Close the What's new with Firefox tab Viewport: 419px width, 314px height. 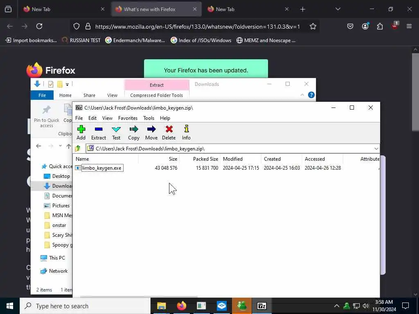point(195,9)
